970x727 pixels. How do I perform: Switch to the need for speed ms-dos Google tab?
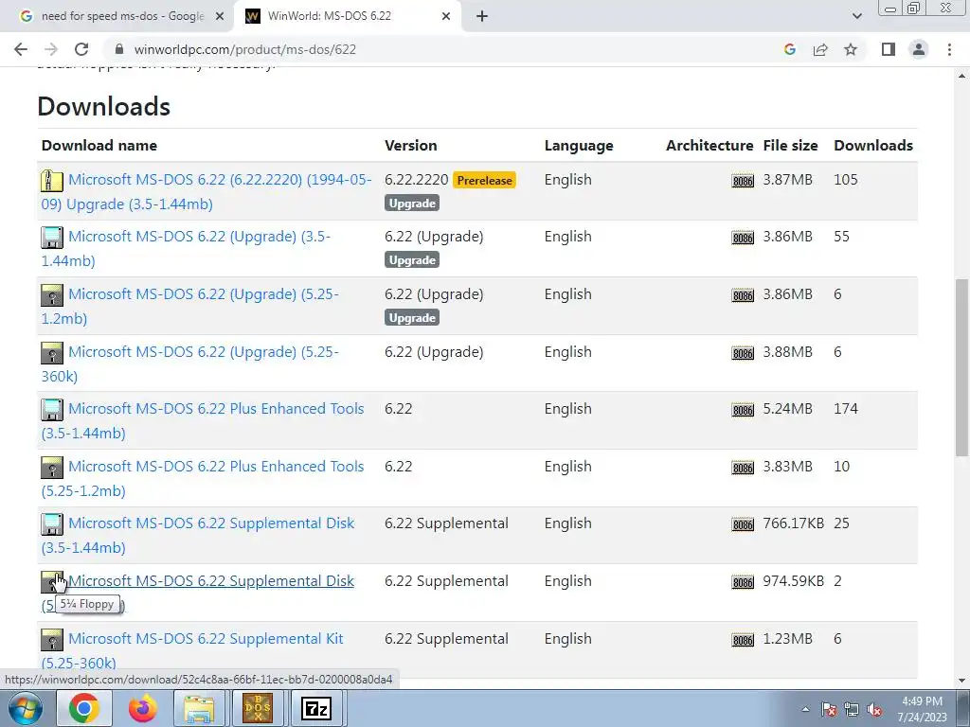pos(122,16)
